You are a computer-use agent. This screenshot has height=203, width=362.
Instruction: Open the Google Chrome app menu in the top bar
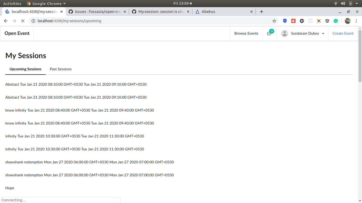[x=46, y=3]
